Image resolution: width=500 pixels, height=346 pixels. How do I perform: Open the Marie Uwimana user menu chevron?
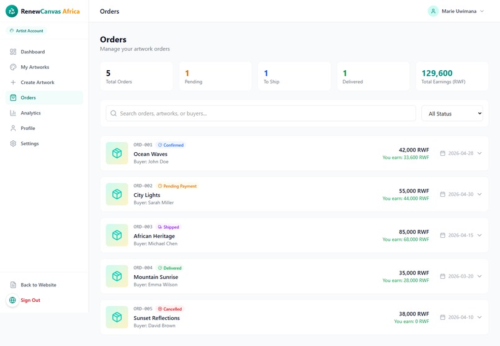pos(482,11)
